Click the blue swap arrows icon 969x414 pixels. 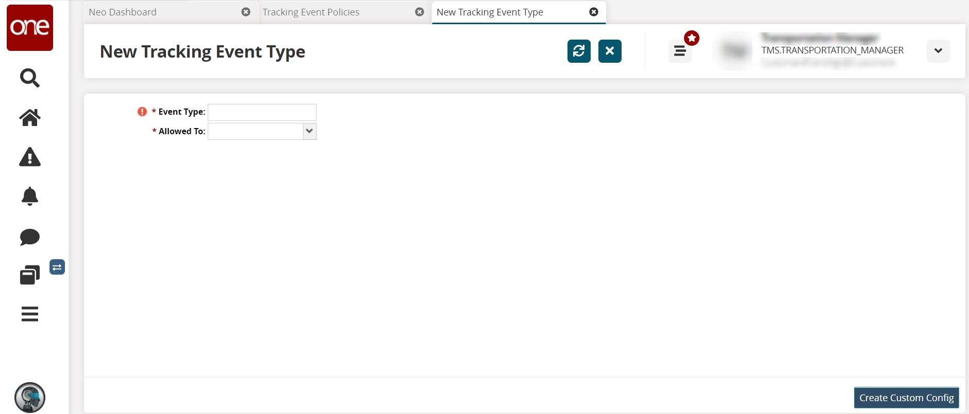click(57, 267)
